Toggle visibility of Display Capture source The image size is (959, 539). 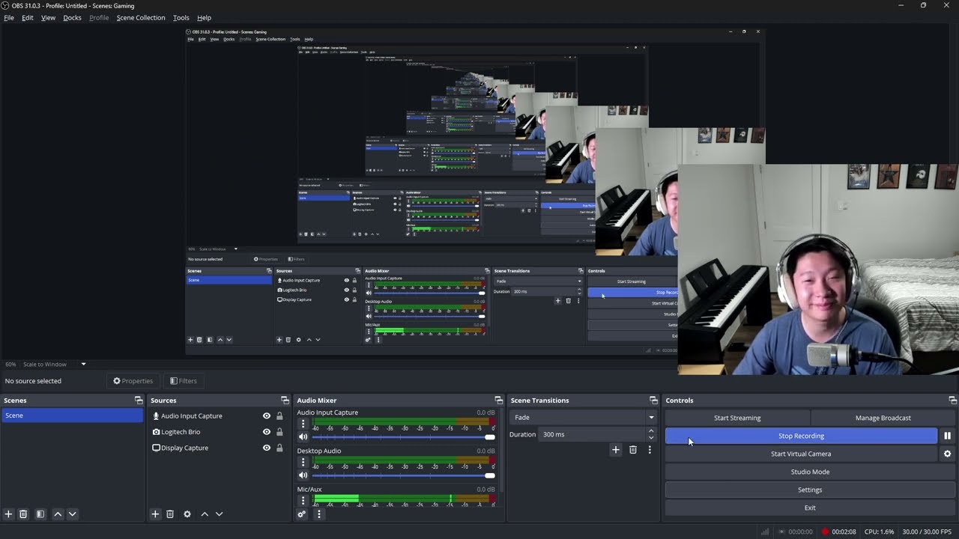pyautogui.click(x=267, y=448)
